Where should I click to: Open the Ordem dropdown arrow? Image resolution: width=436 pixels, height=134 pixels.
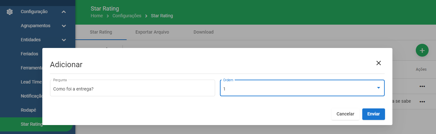(379, 88)
